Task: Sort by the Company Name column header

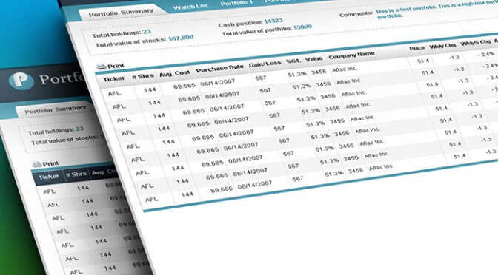Action: pyautogui.click(x=351, y=55)
